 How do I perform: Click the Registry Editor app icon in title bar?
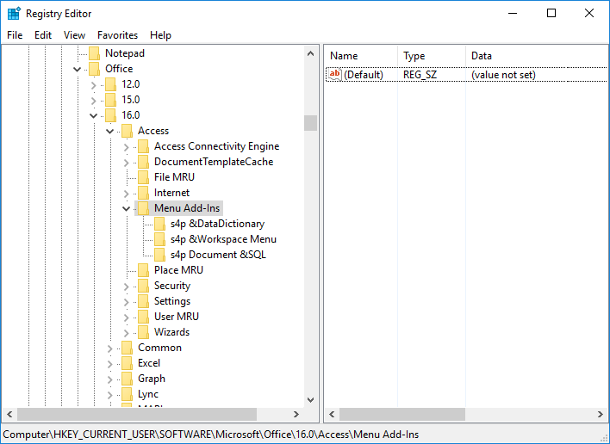pos(14,13)
